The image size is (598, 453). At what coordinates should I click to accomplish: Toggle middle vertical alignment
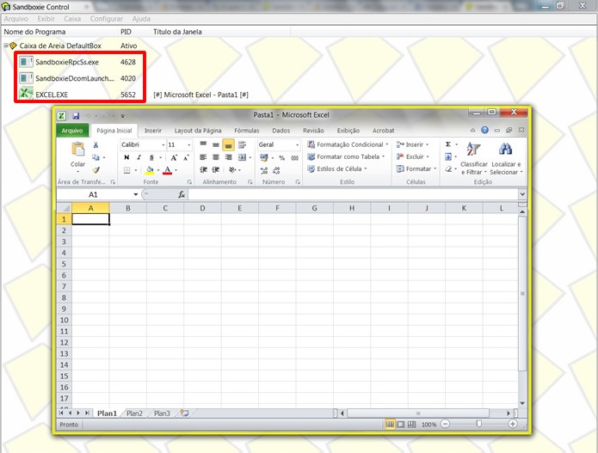pos(216,144)
